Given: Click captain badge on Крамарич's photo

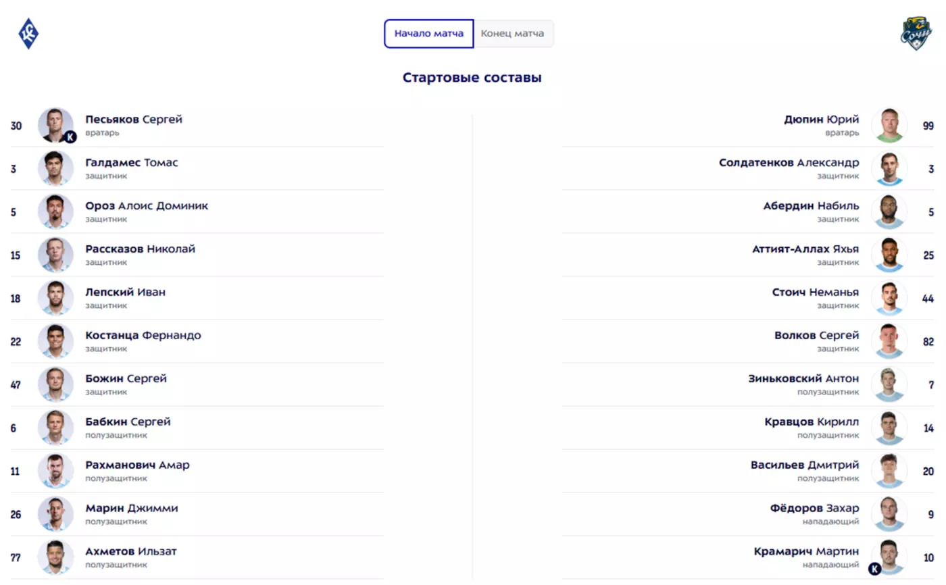Looking at the screenshot, I should click(x=874, y=569).
